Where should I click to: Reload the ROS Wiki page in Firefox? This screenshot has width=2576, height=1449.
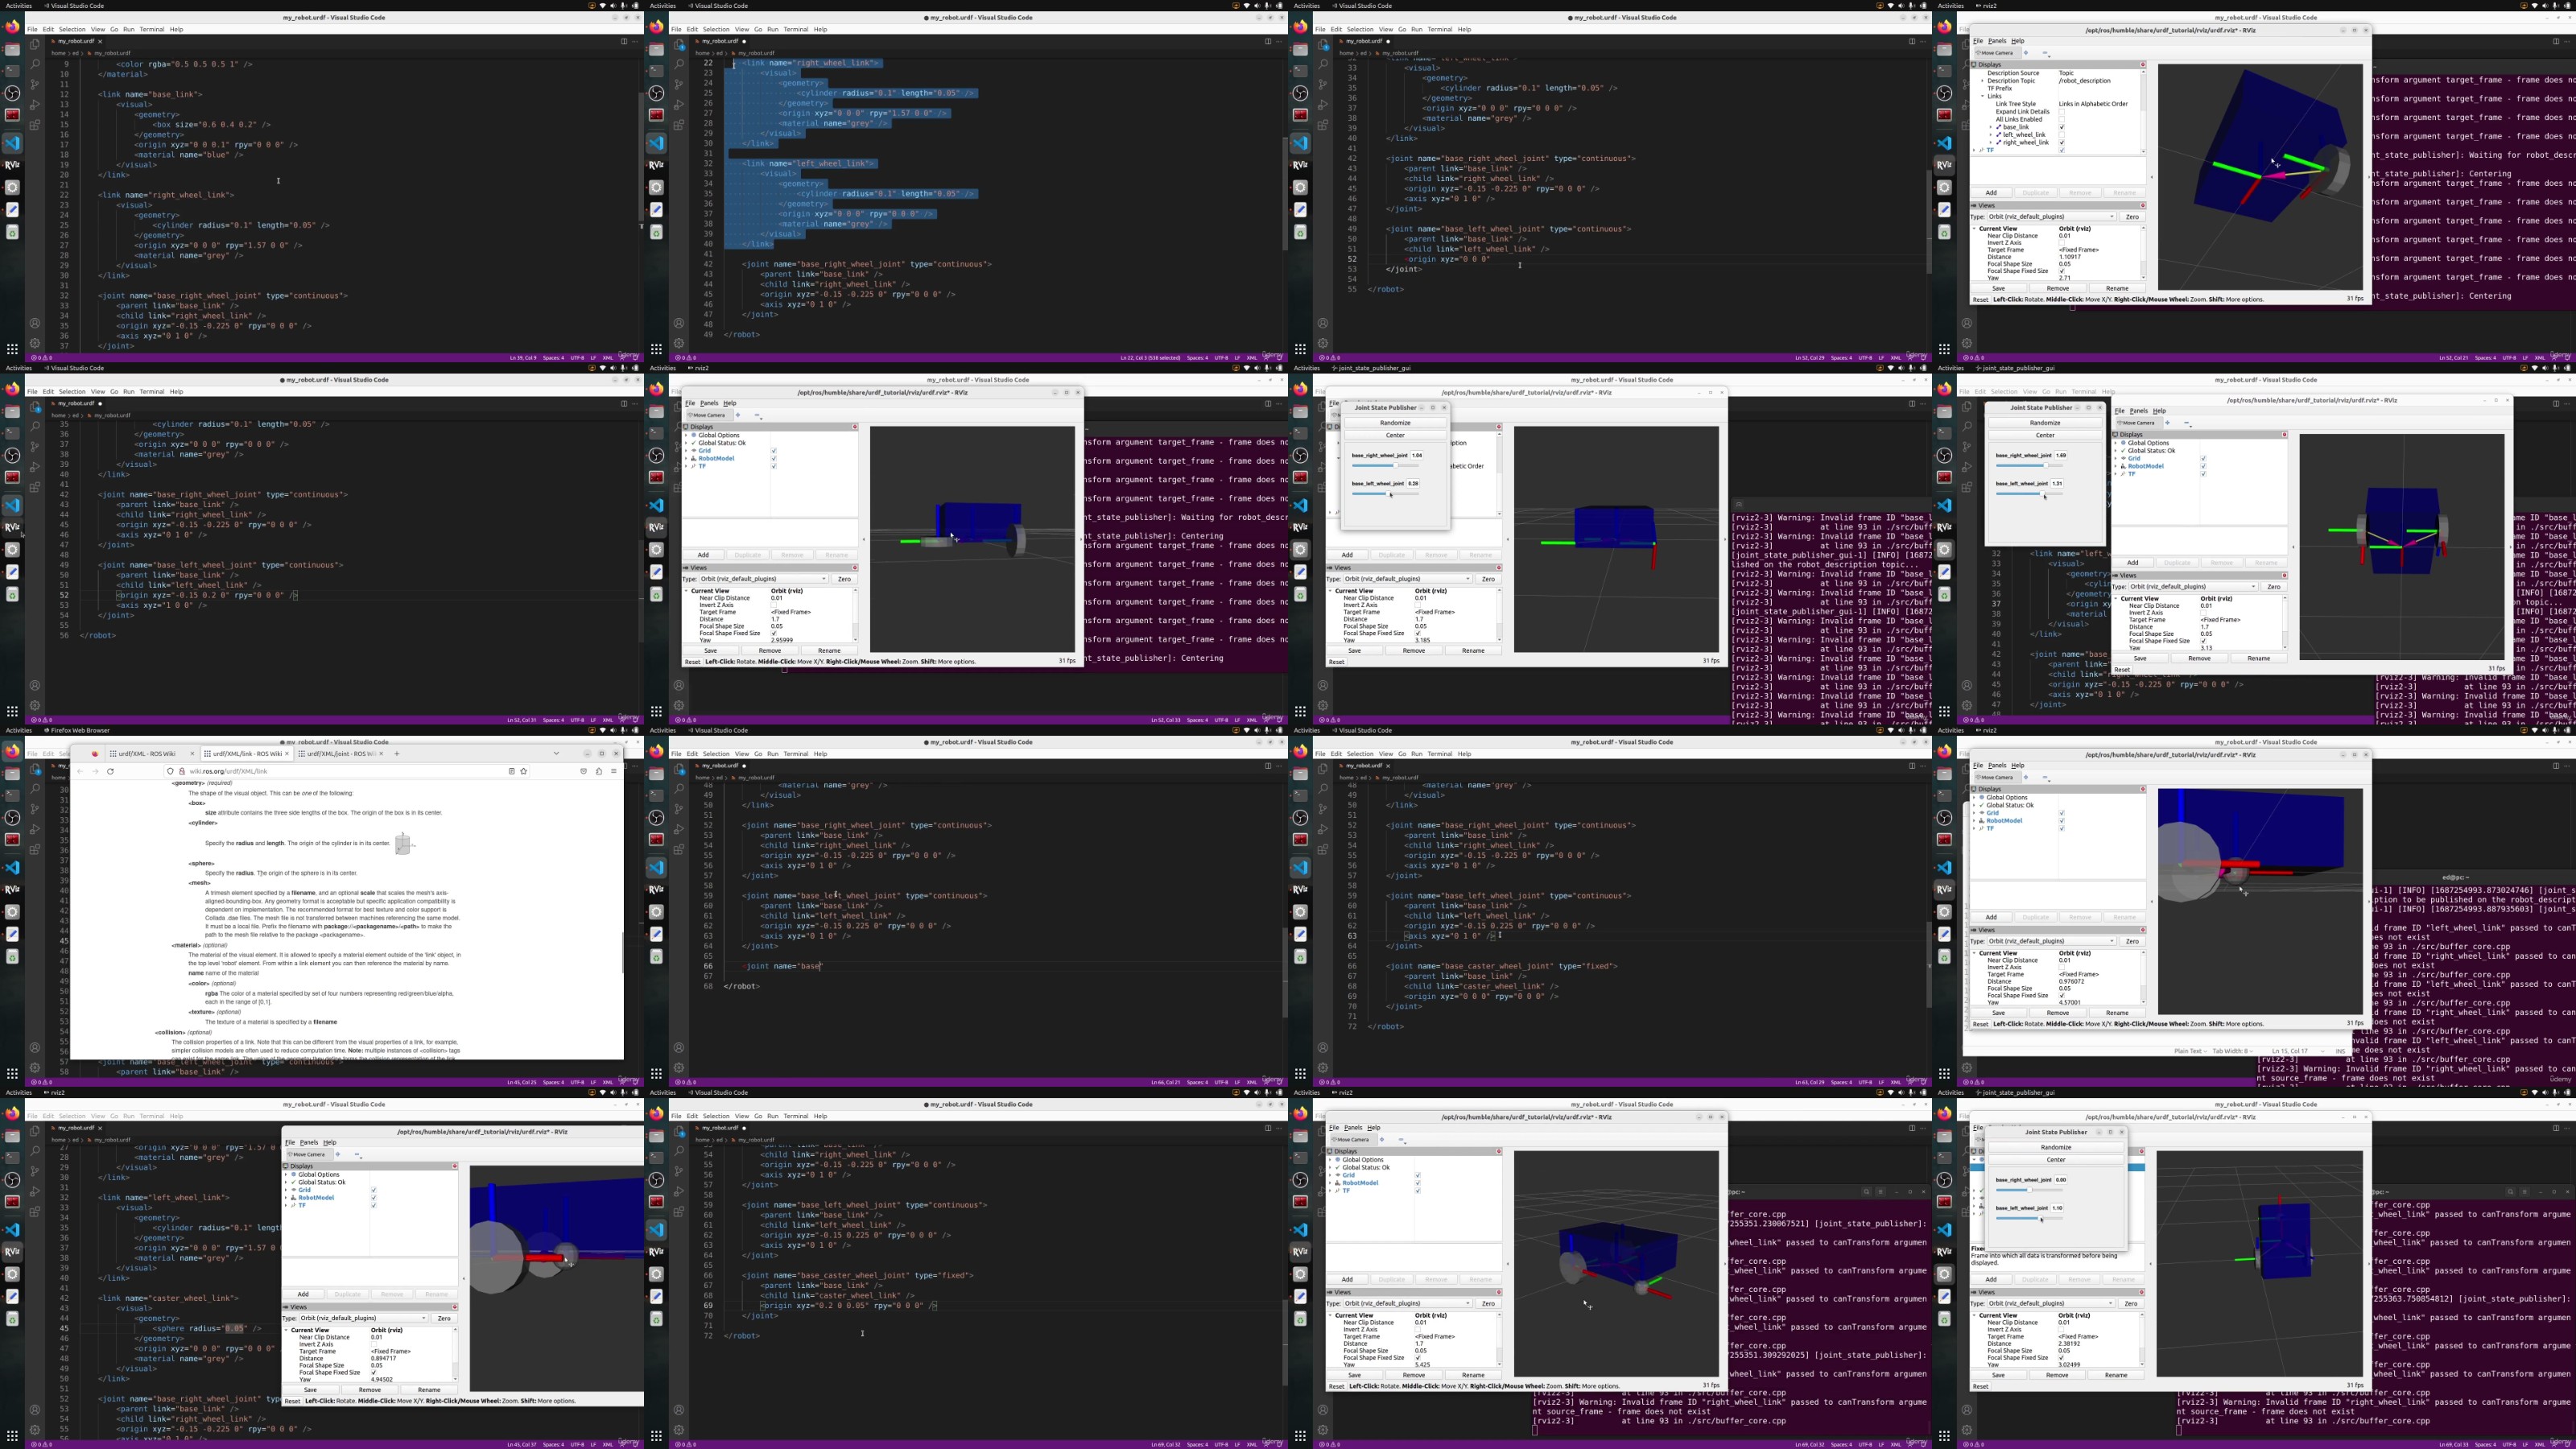pos(111,772)
